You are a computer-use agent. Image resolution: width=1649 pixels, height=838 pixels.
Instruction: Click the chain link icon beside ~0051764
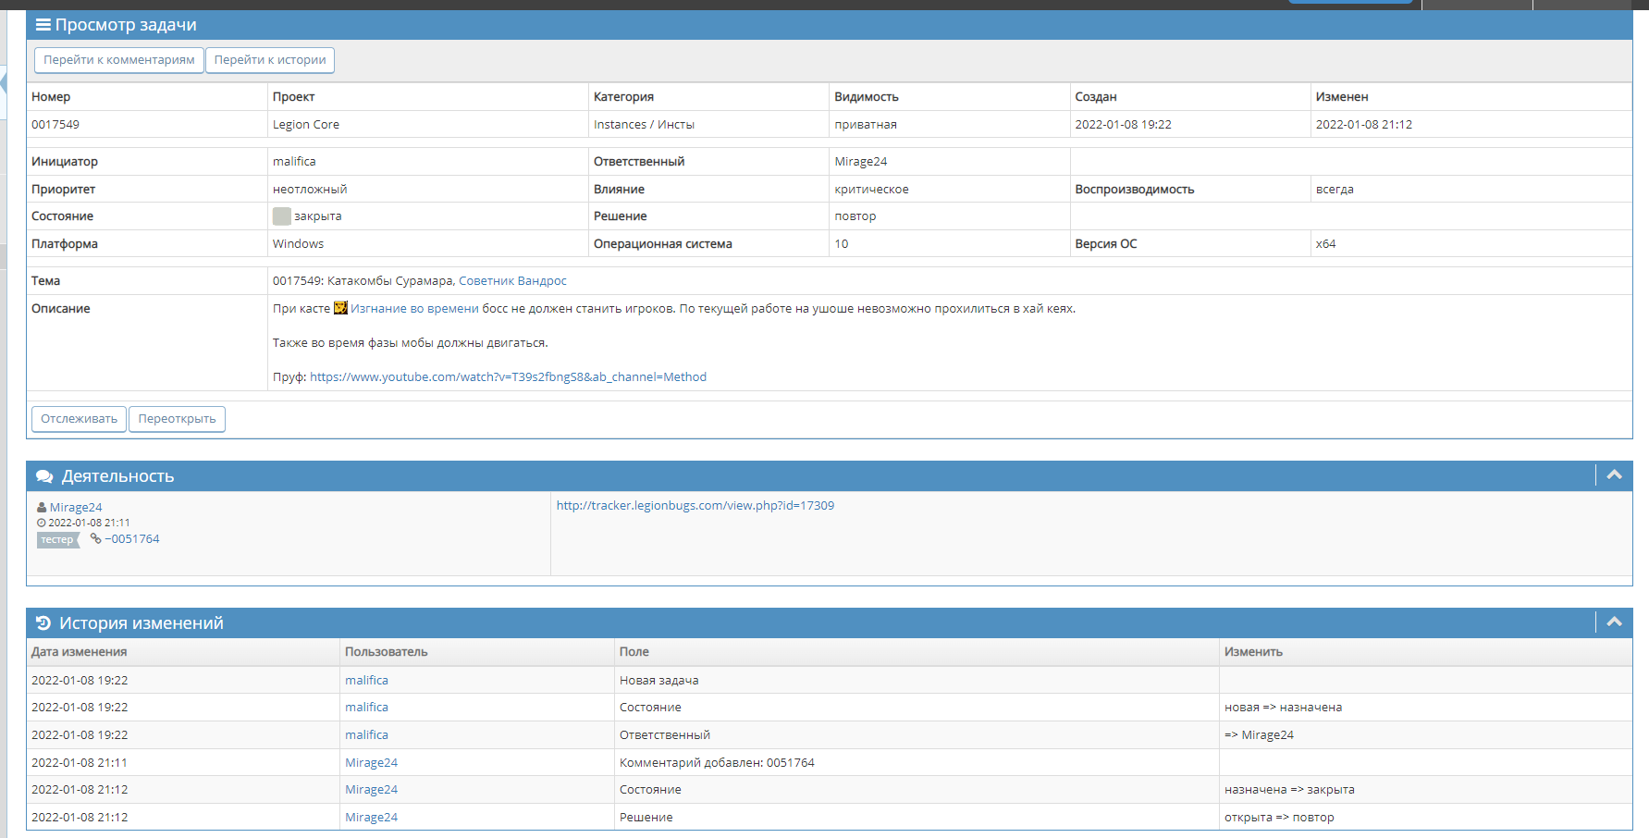point(95,539)
